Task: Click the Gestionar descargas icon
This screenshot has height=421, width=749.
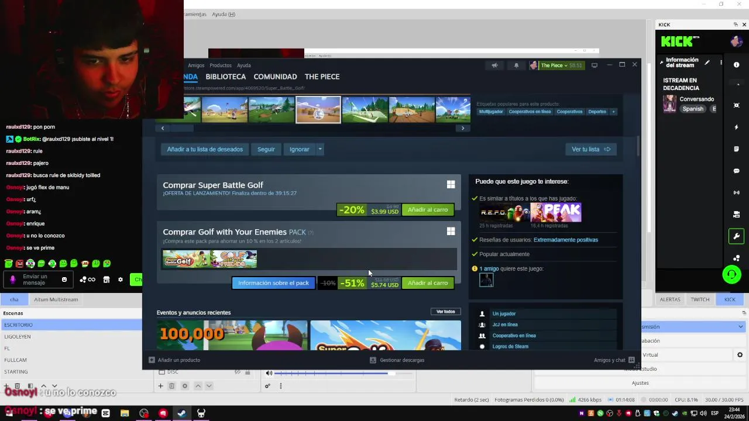Action: click(373, 360)
